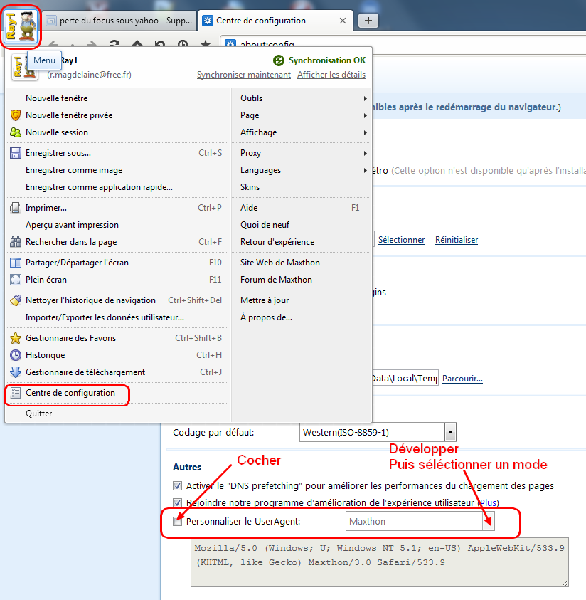Click the Sélectionner link
The image size is (586, 600).
point(401,240)
